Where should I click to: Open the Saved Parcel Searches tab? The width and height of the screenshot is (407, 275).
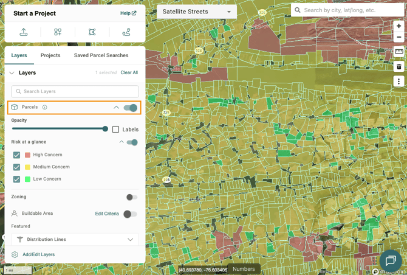tap(101, 55)
